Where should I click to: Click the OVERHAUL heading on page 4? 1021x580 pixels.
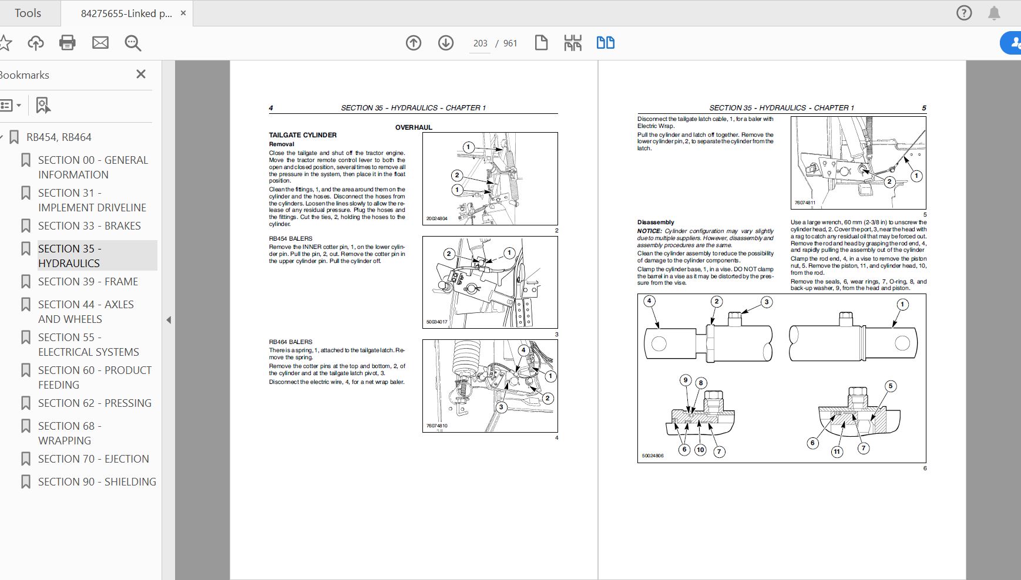click(414, 127)
